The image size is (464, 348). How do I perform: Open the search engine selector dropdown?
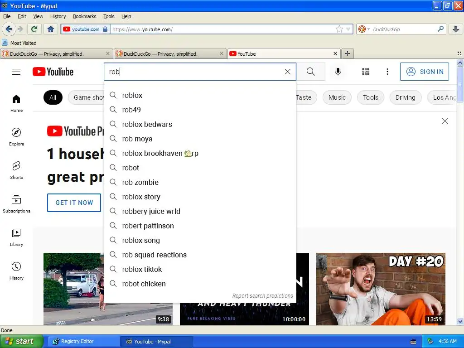(364, 29)
